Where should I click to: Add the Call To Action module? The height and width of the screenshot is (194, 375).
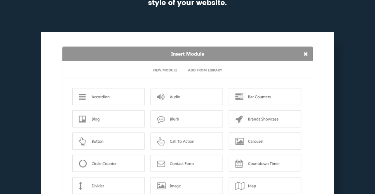(187, 141)
